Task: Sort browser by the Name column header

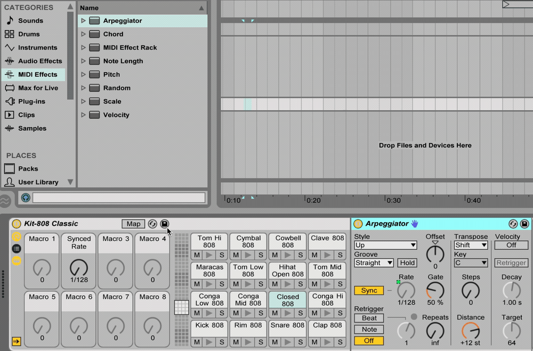Action: [142, 7]
